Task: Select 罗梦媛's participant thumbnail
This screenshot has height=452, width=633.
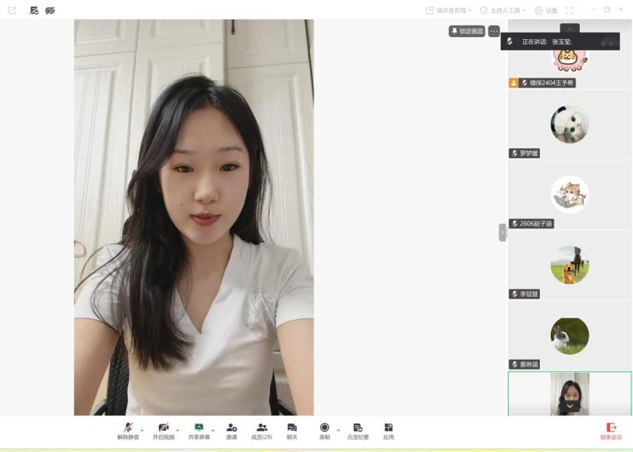Action: point(569,125)
